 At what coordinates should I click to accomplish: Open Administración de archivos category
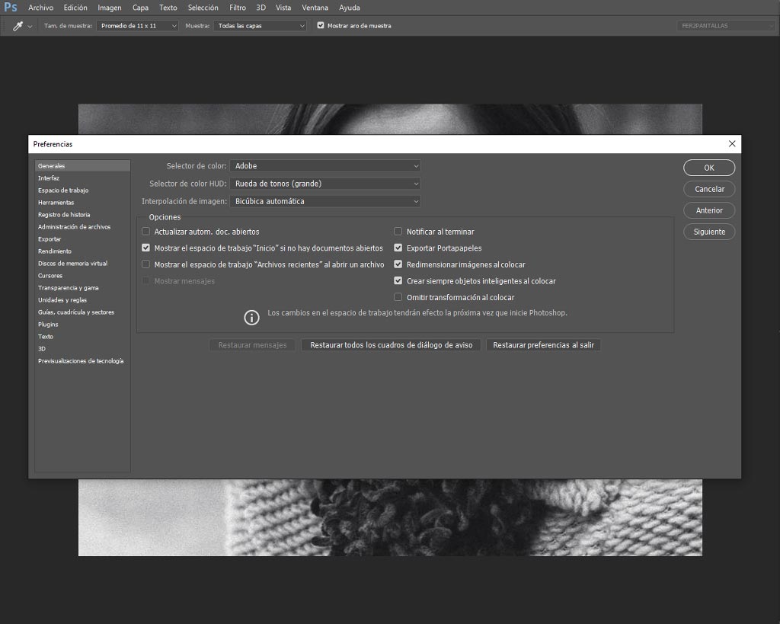click(x=74, y=227)
